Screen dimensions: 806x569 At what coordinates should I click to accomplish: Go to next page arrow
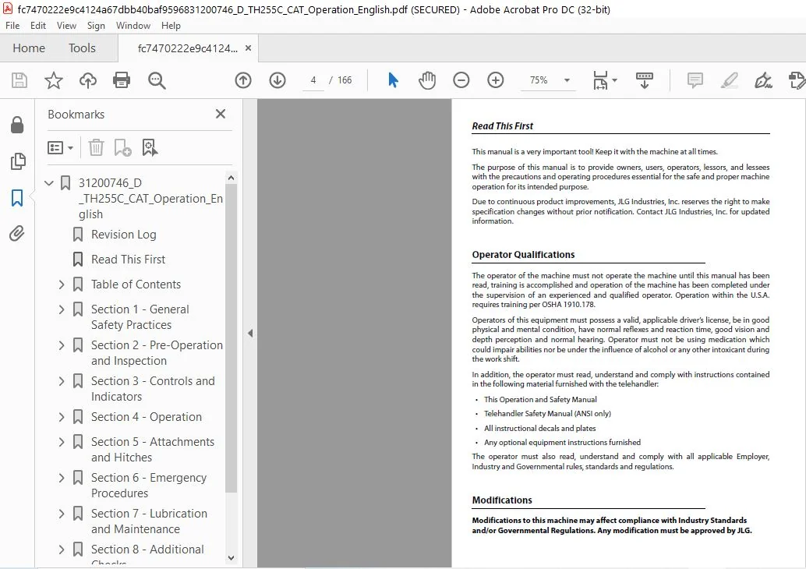pos(278,80)
